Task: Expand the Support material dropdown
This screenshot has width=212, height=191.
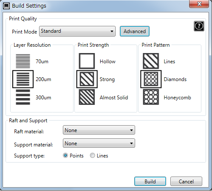Action: 99,143
